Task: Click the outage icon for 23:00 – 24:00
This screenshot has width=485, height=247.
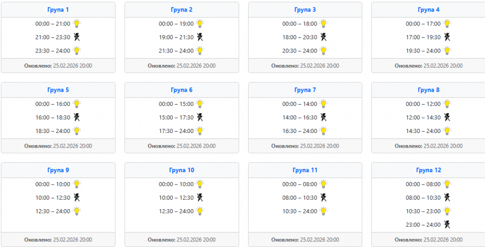Action: 447,225
